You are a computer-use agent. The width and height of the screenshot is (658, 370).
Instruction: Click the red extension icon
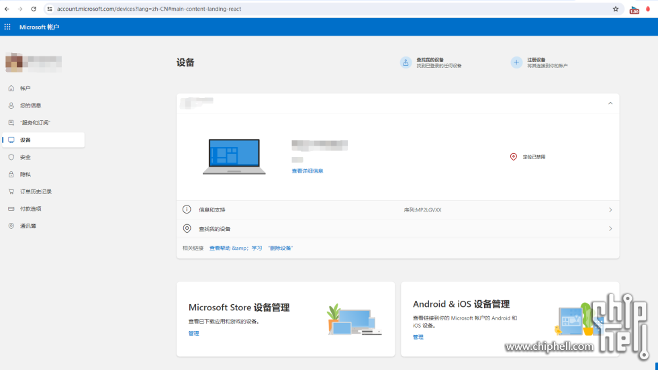[x=648, y=9]
